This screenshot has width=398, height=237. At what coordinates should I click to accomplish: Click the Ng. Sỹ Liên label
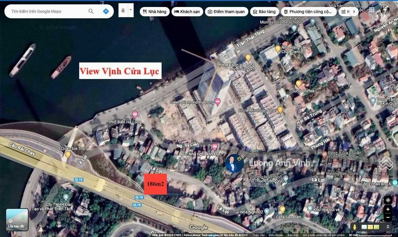188,145
